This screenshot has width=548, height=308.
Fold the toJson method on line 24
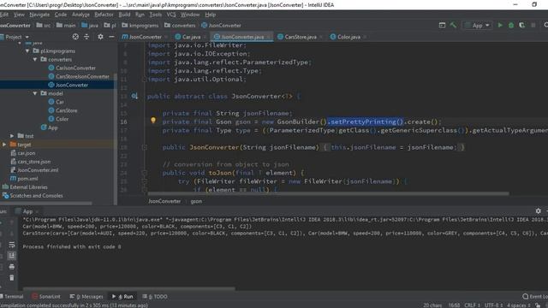tap(144, 173)
